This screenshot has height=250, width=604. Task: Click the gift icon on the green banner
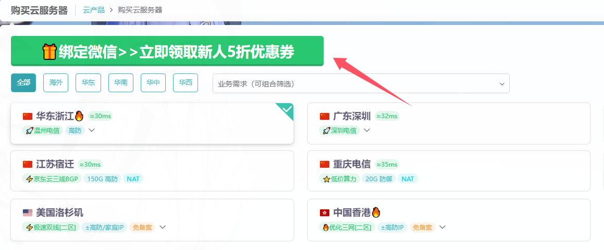coord(50,52)
